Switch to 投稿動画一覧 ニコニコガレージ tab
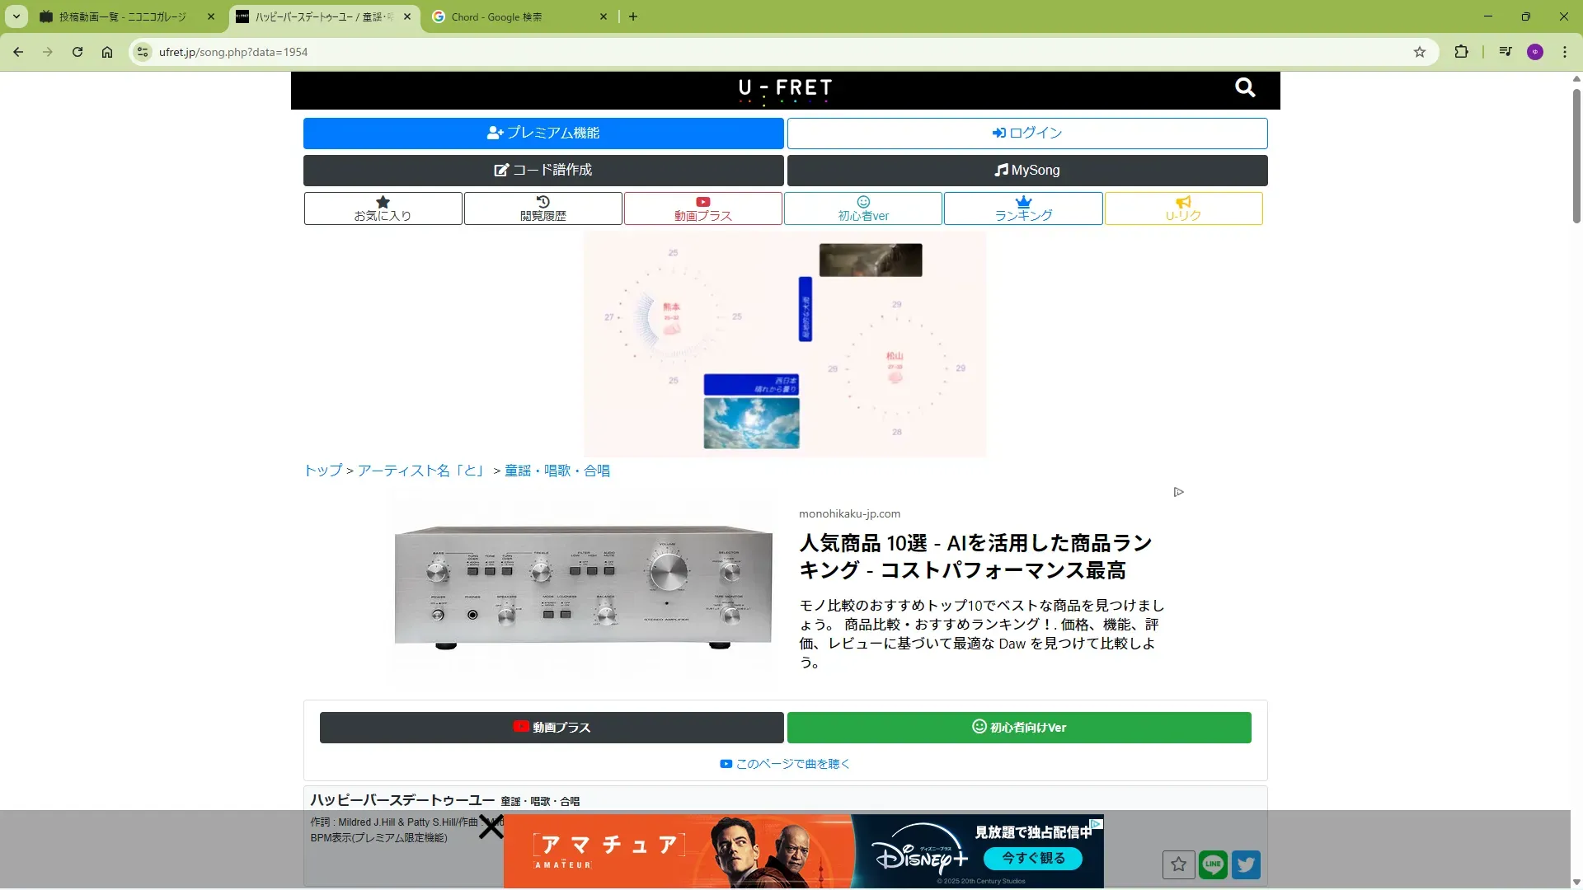The width and height of the screenshot is (1583, 890). pos(124,16)
